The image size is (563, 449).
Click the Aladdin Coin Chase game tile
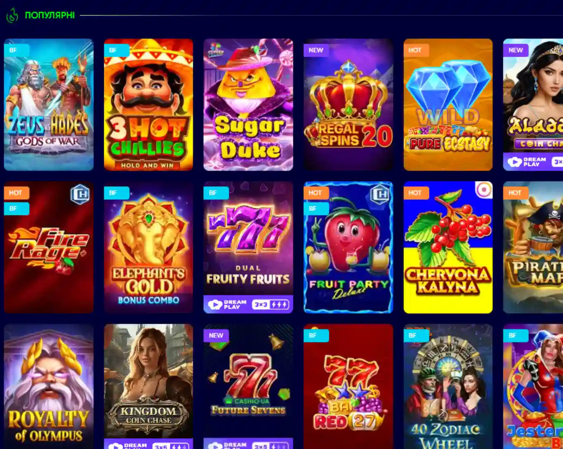click(533, 105)
